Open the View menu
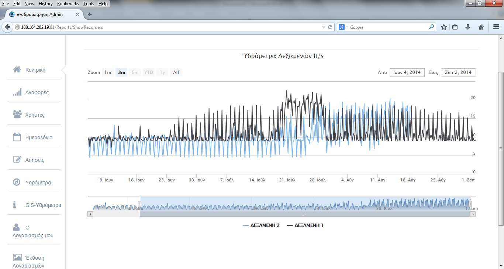Image resolution: width=504 pixels, height=269 pixels. (30, 4)
